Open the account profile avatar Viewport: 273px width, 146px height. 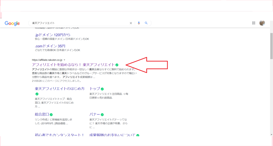coord(262,23)
